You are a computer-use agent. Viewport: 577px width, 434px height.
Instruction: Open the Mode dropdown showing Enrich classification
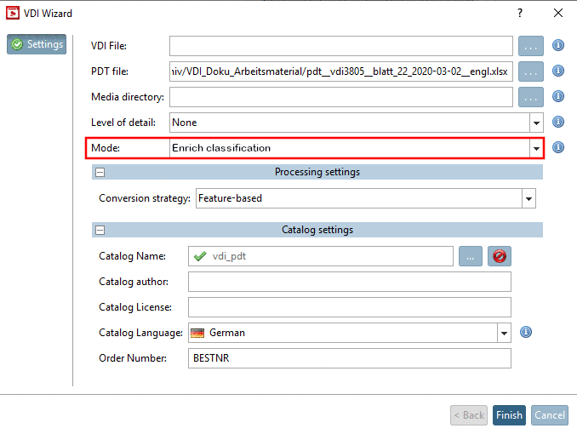coord(536,148)
